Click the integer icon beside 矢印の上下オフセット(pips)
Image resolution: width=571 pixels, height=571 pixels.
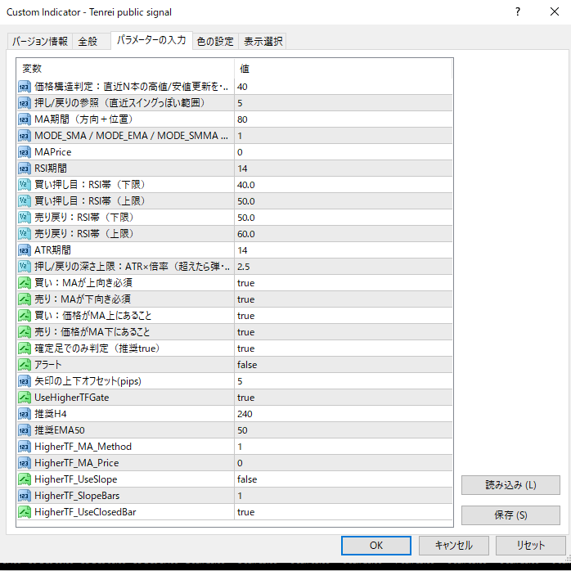pos(25,381)
